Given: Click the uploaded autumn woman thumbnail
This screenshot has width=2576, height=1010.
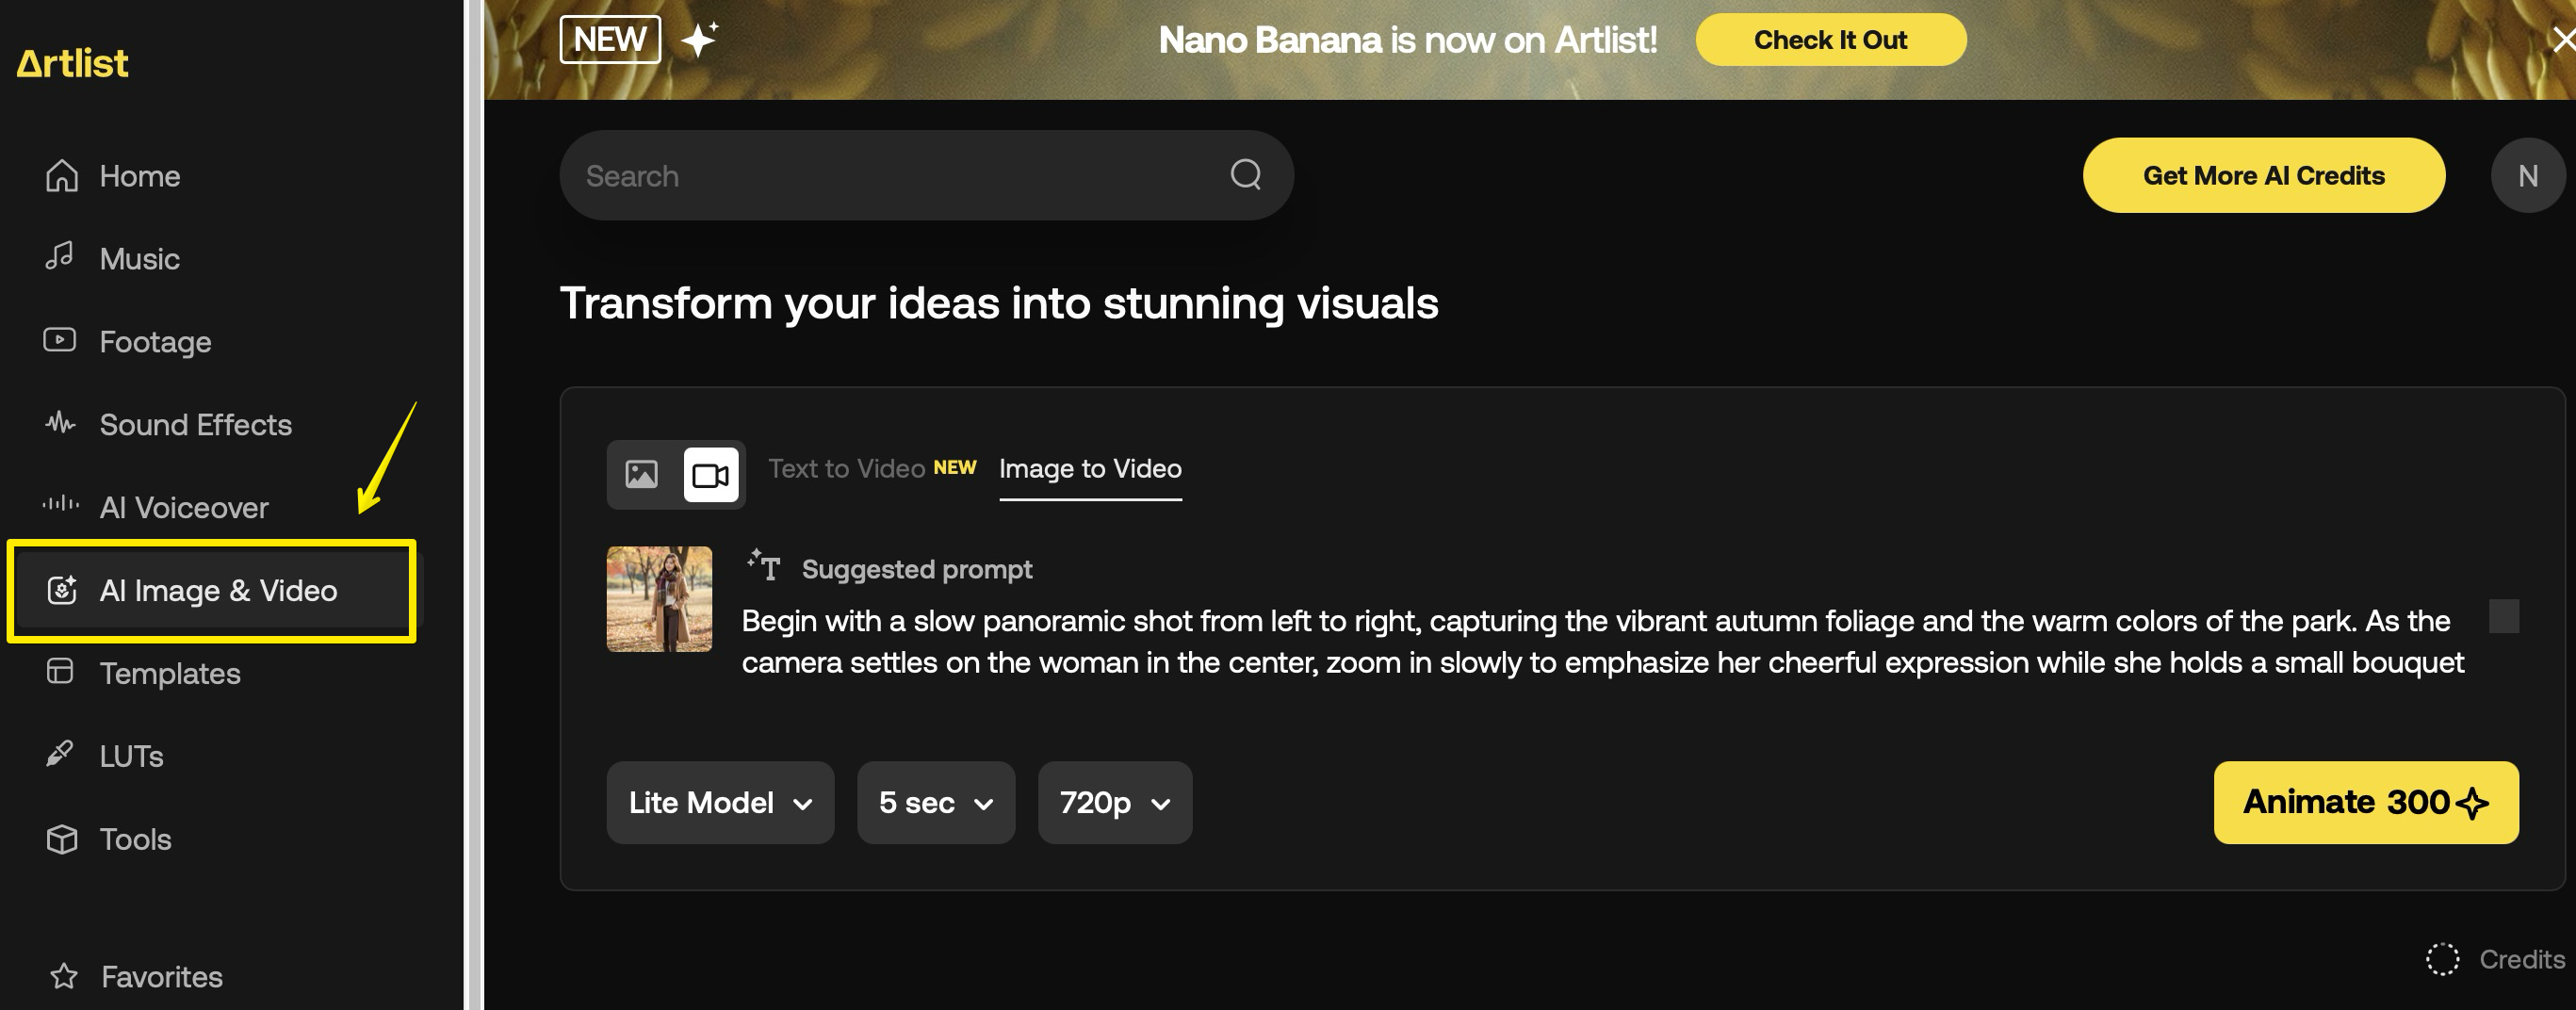Looking at the screenshot, I should tap(659, 599).
